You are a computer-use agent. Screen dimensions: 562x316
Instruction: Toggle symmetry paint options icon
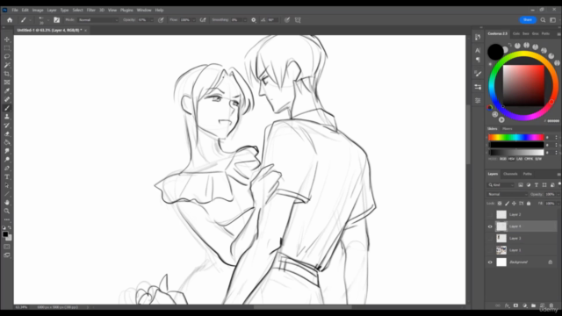[298, 20]
